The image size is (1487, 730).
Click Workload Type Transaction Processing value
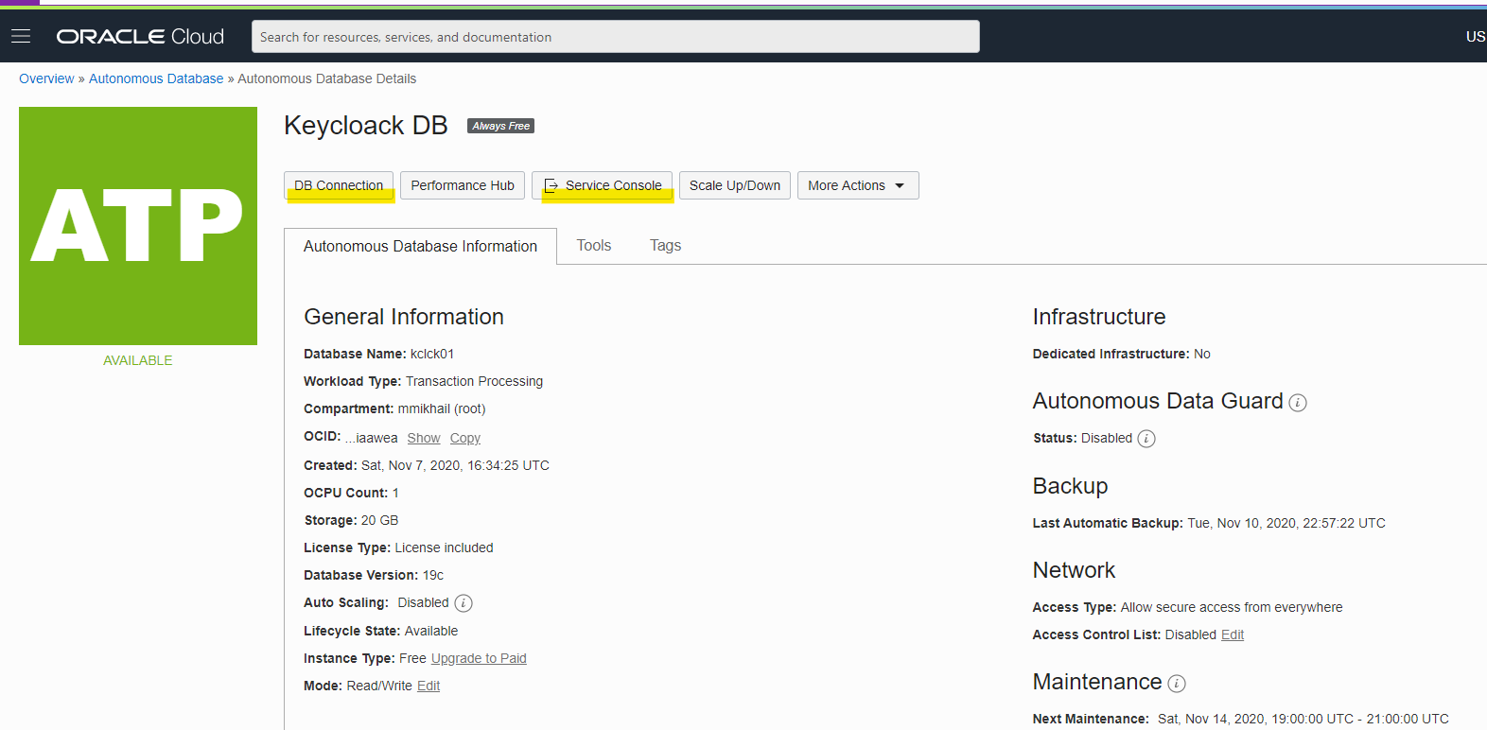tap(474, 381)
